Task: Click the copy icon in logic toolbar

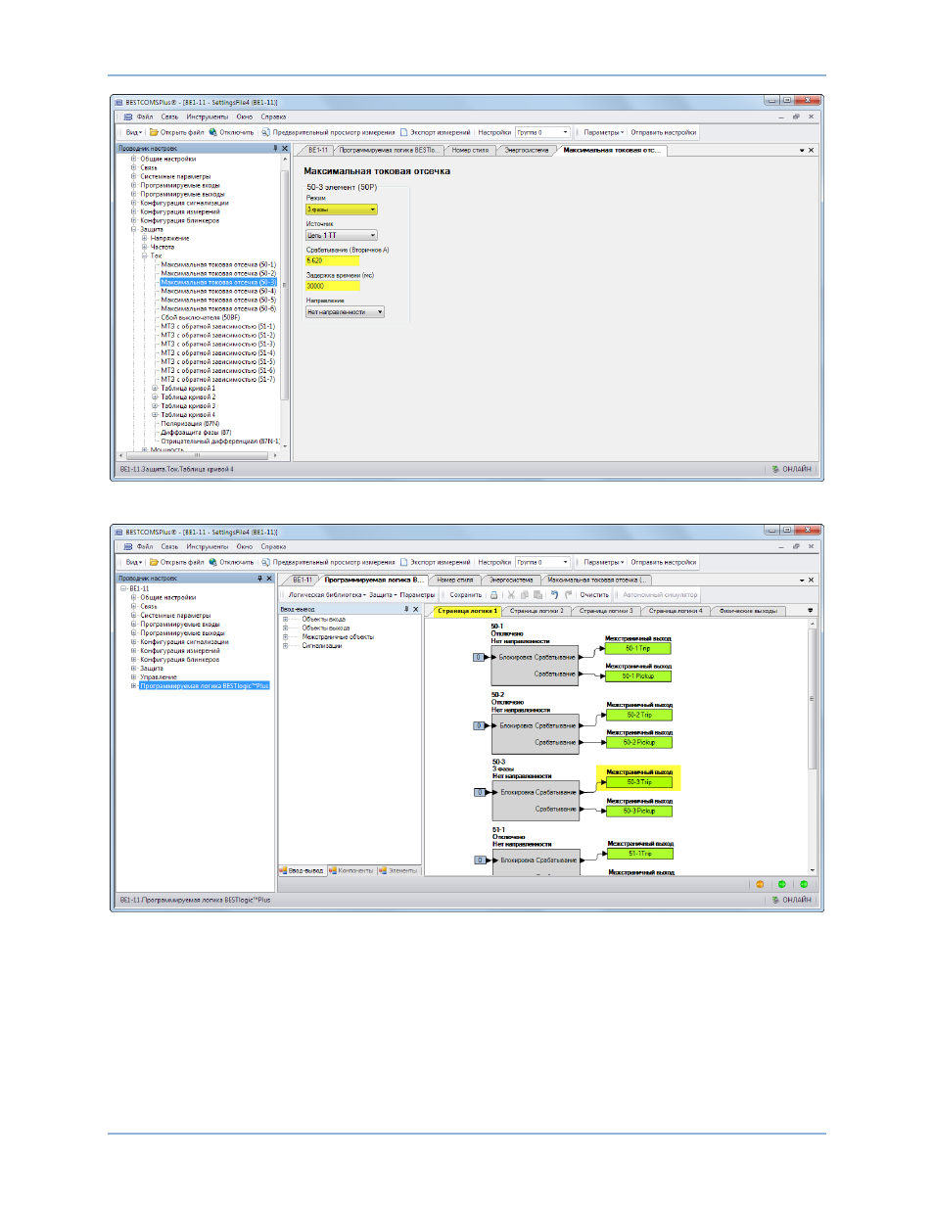Action: (525, 594)
